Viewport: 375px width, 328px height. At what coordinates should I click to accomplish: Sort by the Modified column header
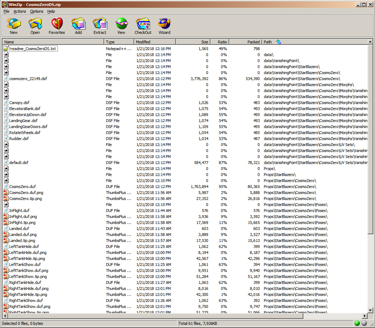[155, 42]
